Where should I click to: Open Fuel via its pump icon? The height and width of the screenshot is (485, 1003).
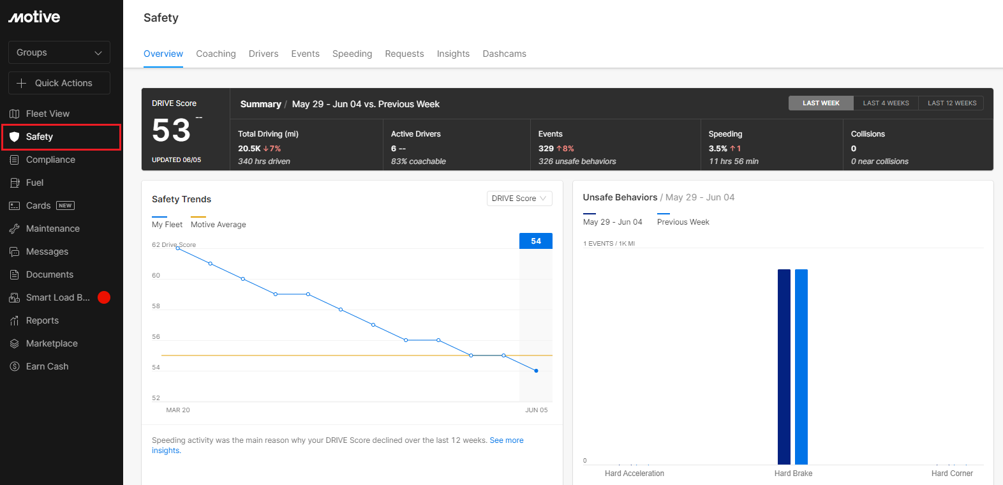click(14, 183)
